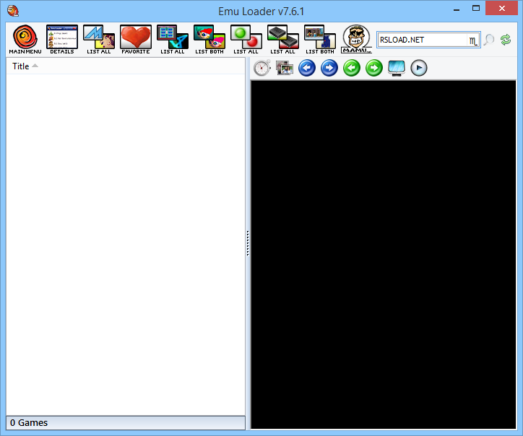523x436 pixels.
Task: Click the stopwatch timer icon
Action: click(x=262, y=68)
